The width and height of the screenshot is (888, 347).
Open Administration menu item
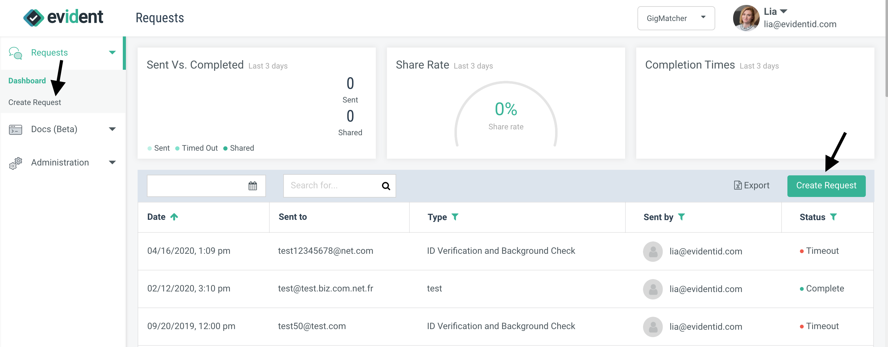tap(62, 162)
